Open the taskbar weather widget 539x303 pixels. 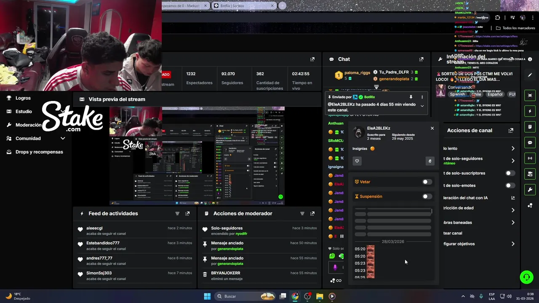[18, 296]
